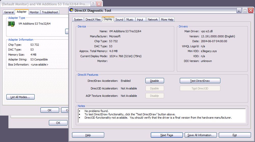Click OK in the rearmost dialog
The height and width of the screenshot is (142, 255).
[58, 123]
